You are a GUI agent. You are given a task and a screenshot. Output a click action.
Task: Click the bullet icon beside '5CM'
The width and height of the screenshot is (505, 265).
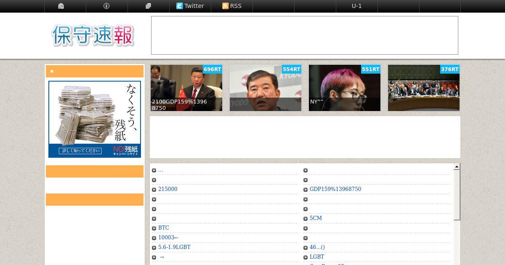[306, 219]
